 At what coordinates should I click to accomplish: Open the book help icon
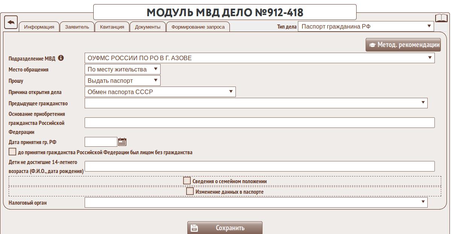pos(441,18)
